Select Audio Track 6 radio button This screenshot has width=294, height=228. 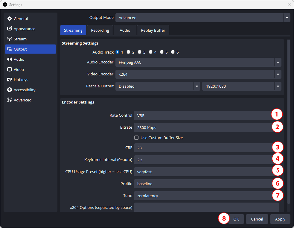click(173, 52)
